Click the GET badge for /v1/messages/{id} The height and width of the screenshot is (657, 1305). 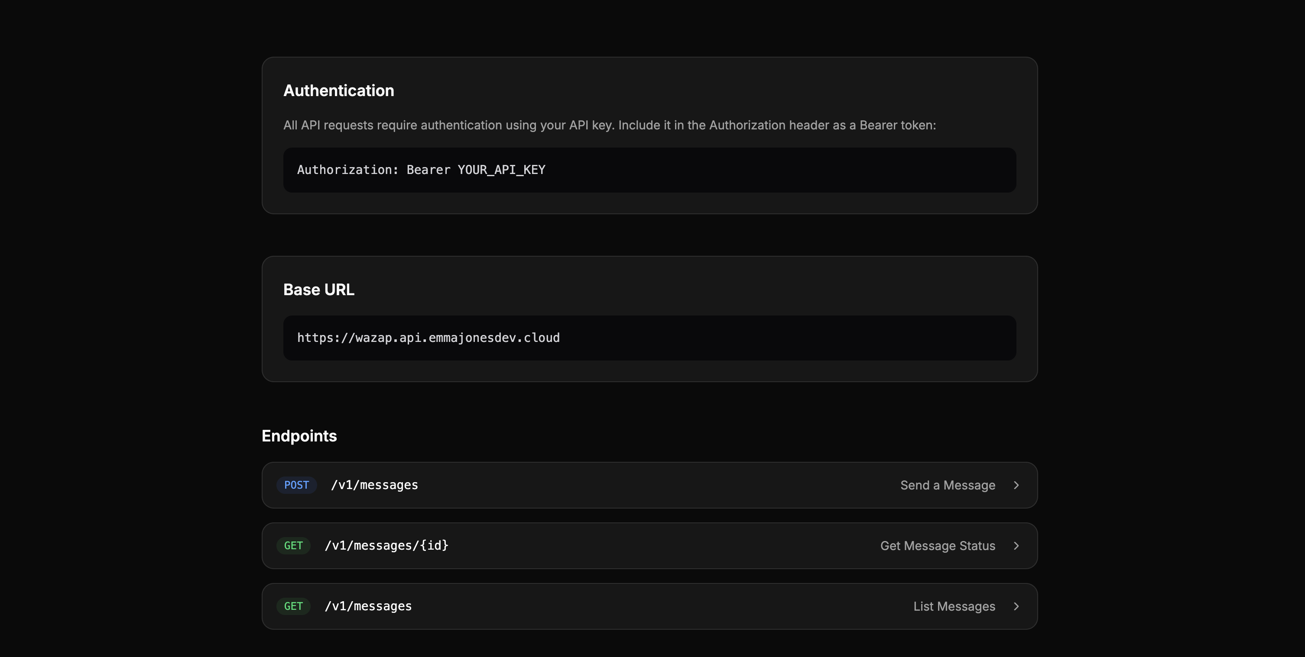[293, 546]
